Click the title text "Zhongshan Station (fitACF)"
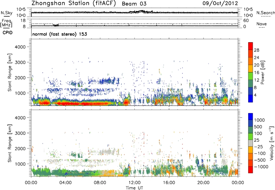 74,3
